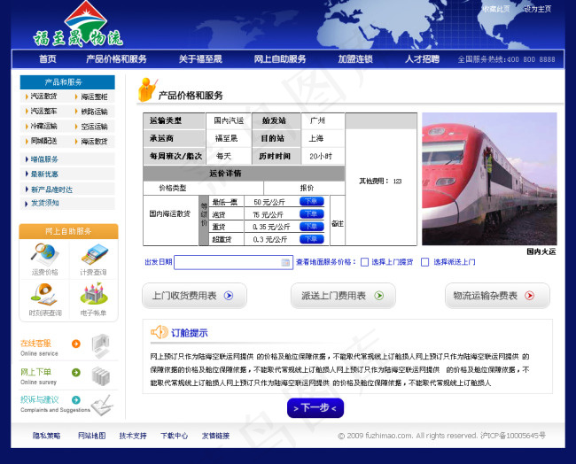Click the 投诉与建议 arrow icon
The image size is (576, 464).
[x=76, y=400]
